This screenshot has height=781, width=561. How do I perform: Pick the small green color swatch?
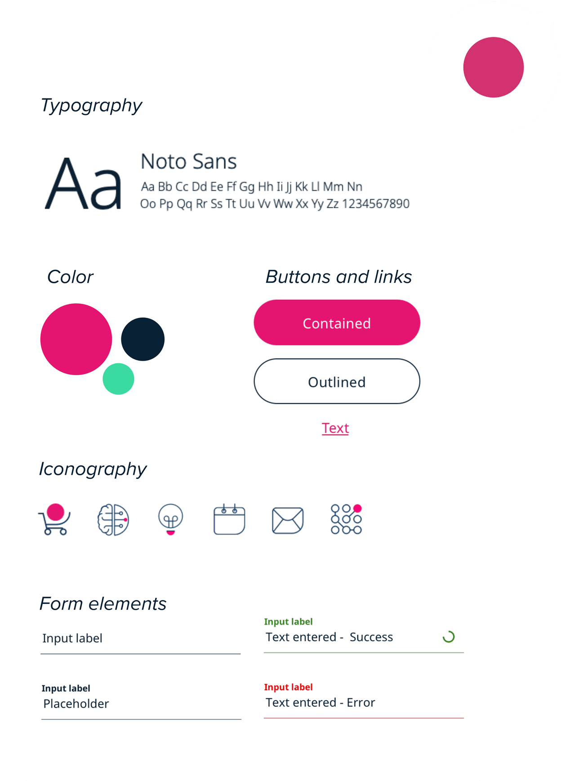(x=118, y=379)
